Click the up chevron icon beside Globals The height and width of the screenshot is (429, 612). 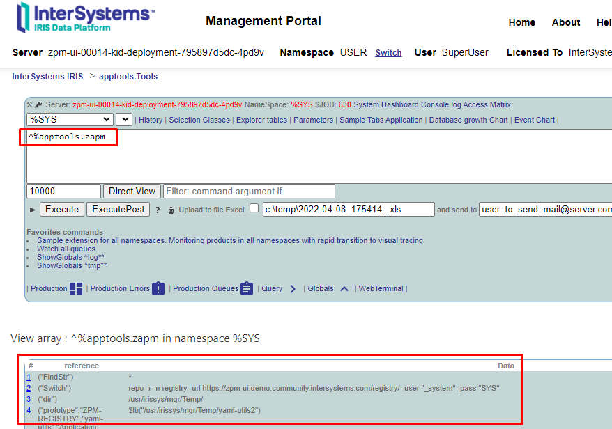point(344,288)
